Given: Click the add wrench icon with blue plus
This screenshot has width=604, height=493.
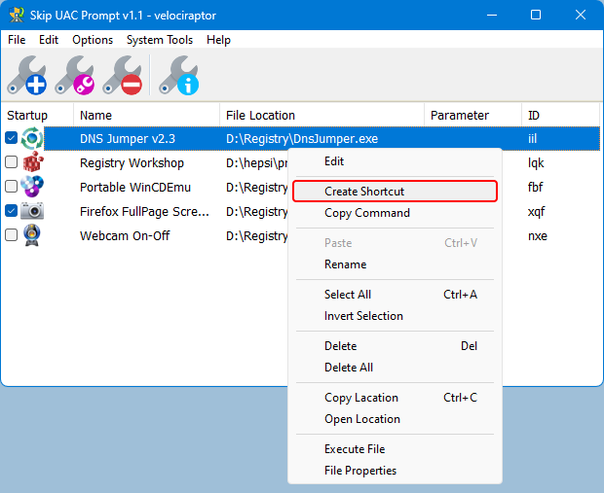Looking at the screenshot, I should point(27,75).
